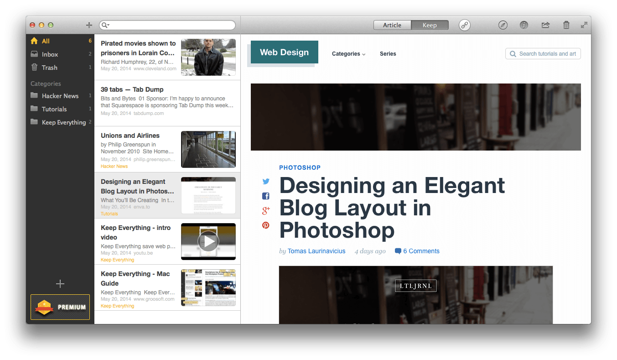Open the 6 Comments link
617x360 pixels.
click(x=421, y=251)
